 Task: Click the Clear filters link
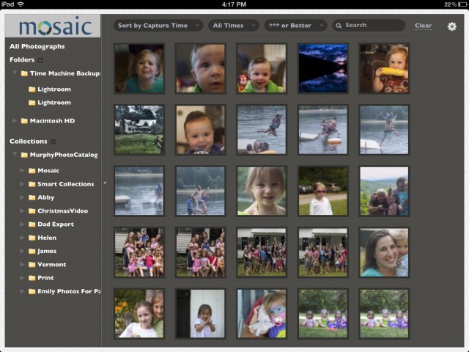(x=423, y=26)
